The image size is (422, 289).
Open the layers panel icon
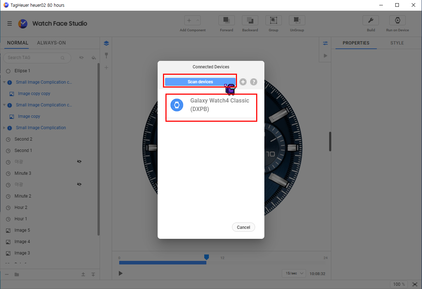[106, 43]
